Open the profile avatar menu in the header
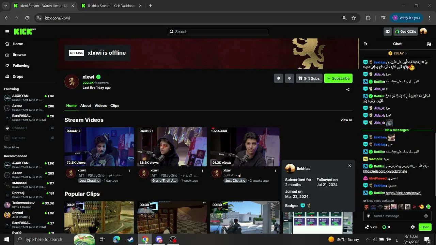This screenshot has height=245, width=436. pos(423,32)
